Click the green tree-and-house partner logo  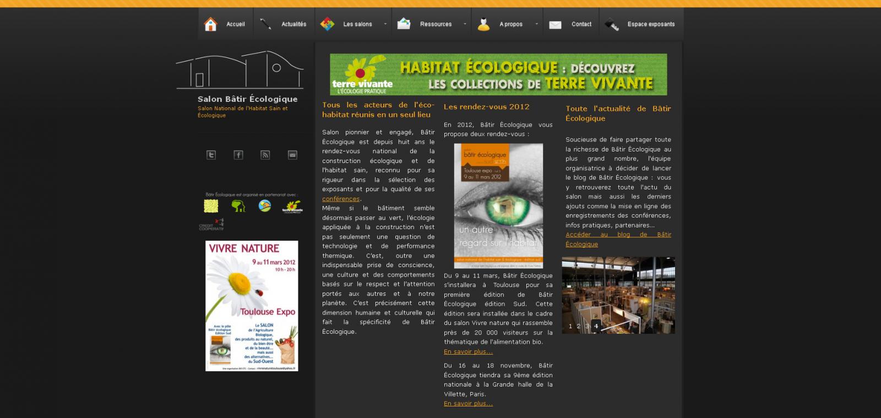click(x=238, y=206)
